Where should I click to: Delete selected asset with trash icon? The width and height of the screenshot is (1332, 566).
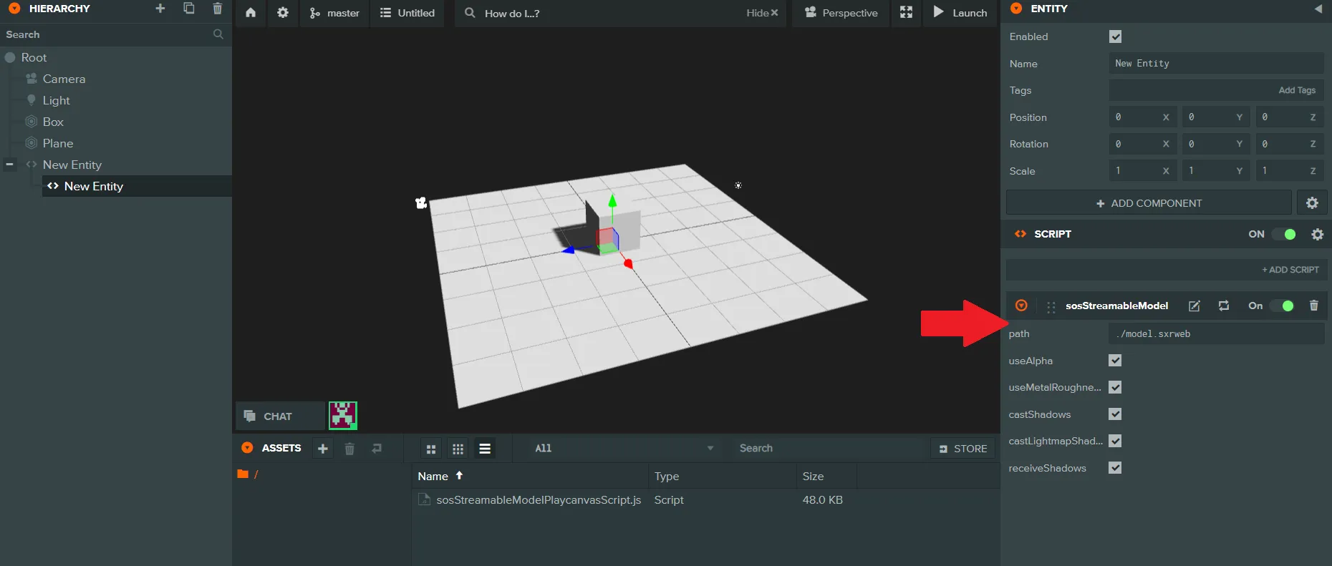click(349, 449)
